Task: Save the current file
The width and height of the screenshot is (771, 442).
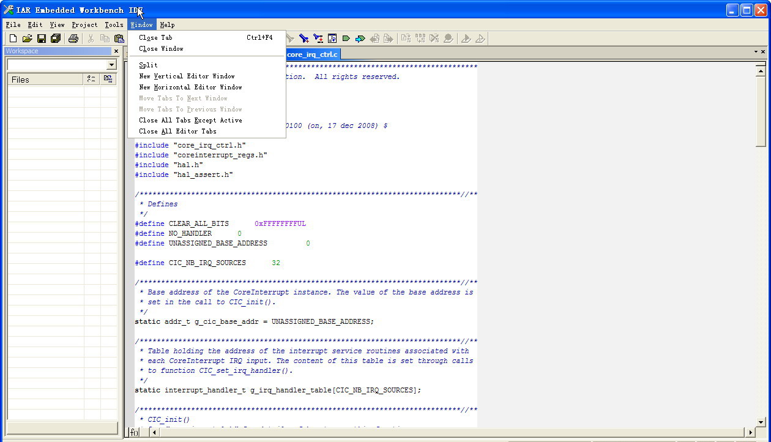Action: point(42,39)
